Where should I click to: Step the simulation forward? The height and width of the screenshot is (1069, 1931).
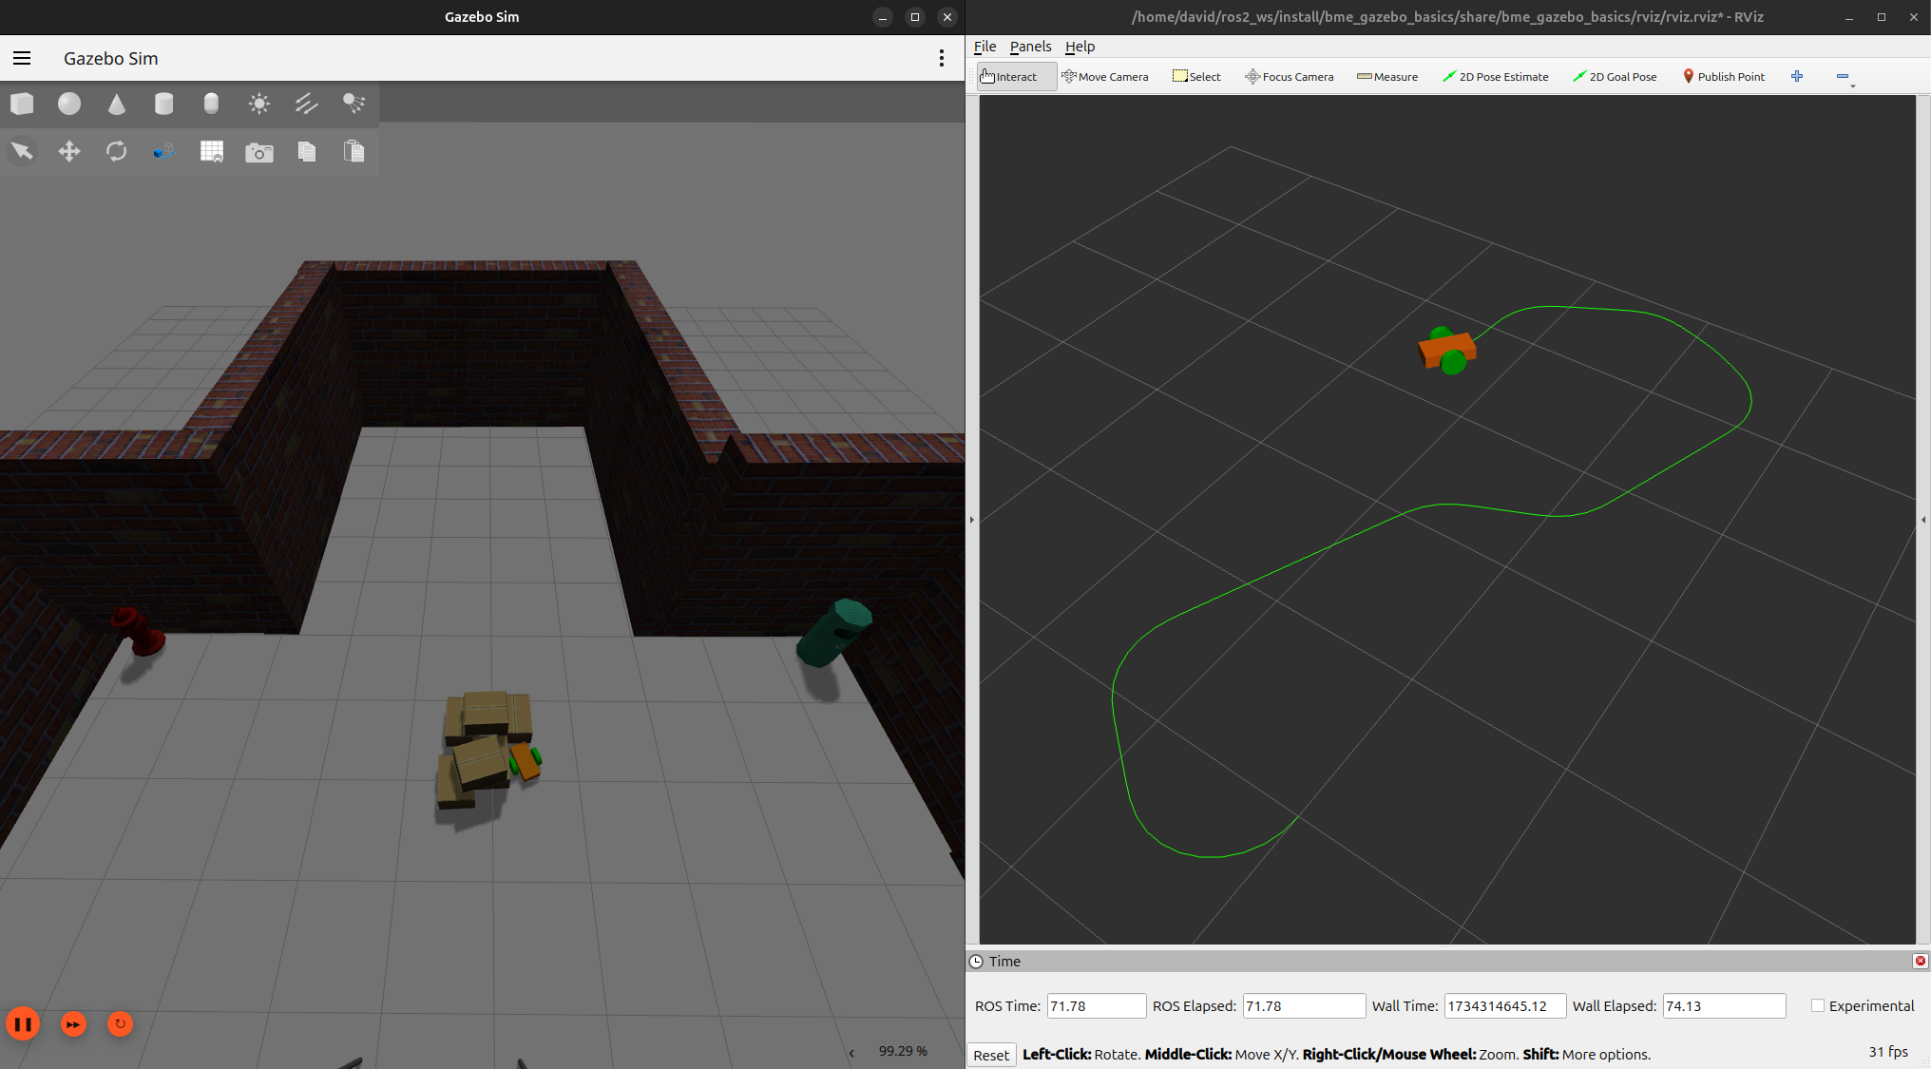coord(73,1023)
